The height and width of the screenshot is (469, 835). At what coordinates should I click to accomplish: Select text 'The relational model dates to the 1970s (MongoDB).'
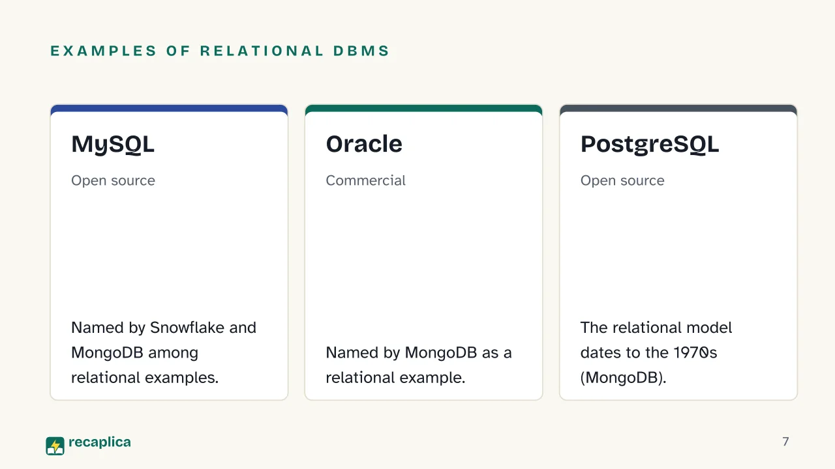coord(656,352)
